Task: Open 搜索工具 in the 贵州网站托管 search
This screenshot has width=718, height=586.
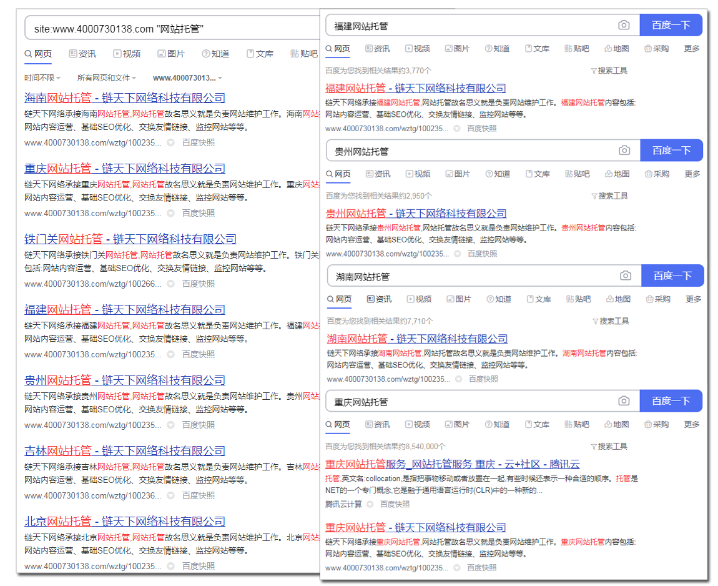Action: (x=609, y=196)
